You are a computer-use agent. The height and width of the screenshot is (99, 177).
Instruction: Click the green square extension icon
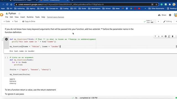166,4
